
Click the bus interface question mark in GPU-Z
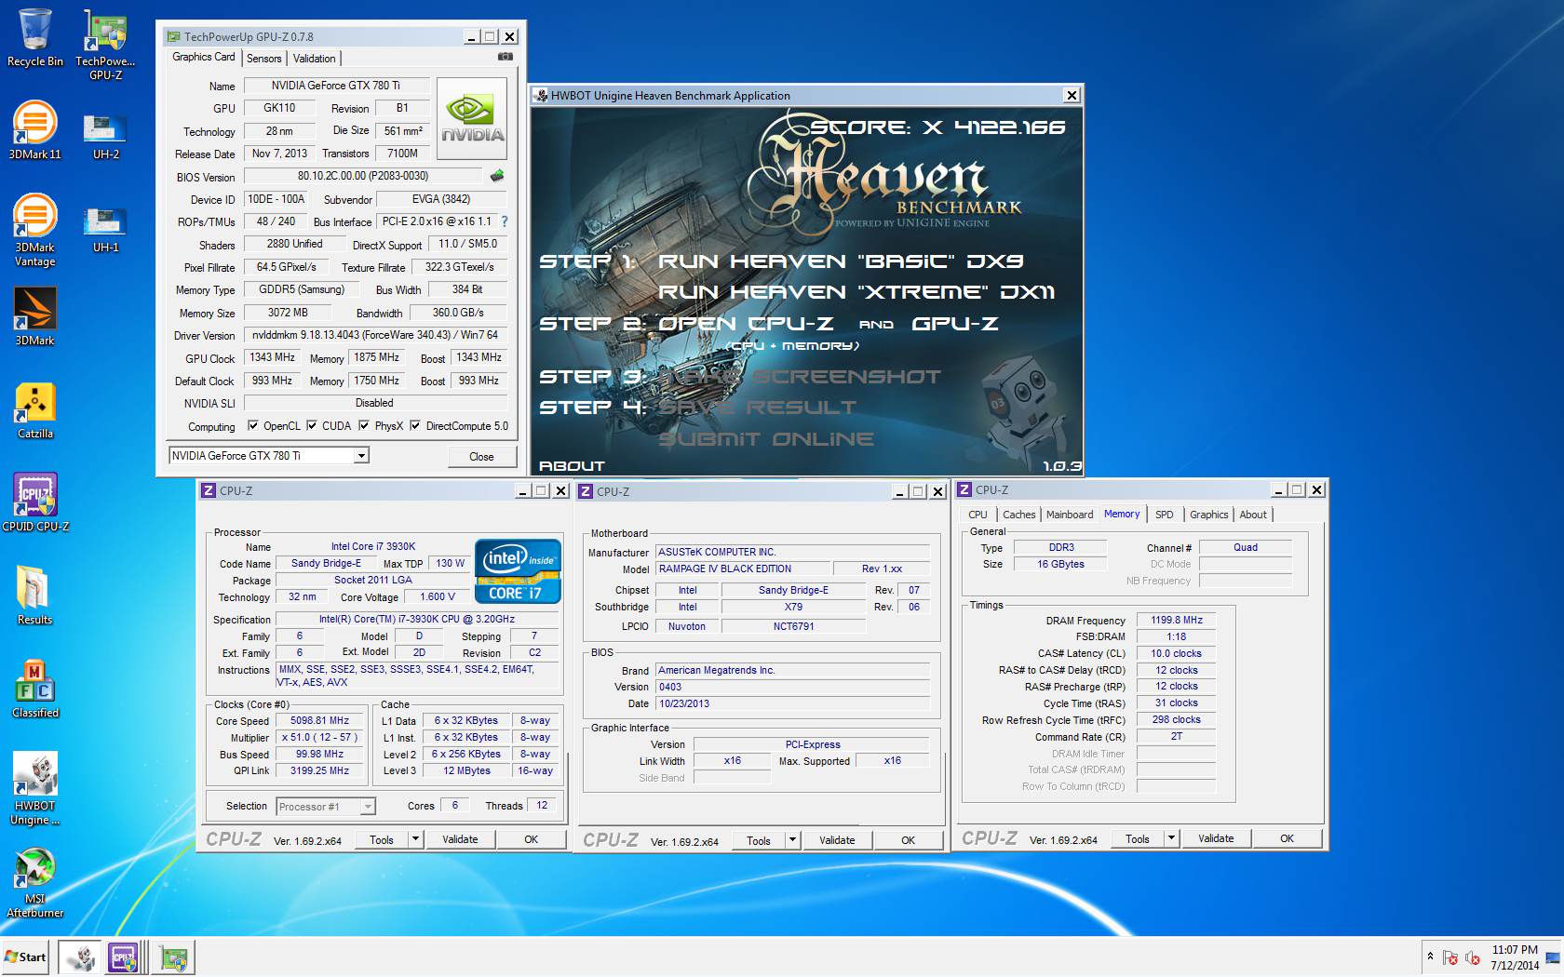[505, 221]
